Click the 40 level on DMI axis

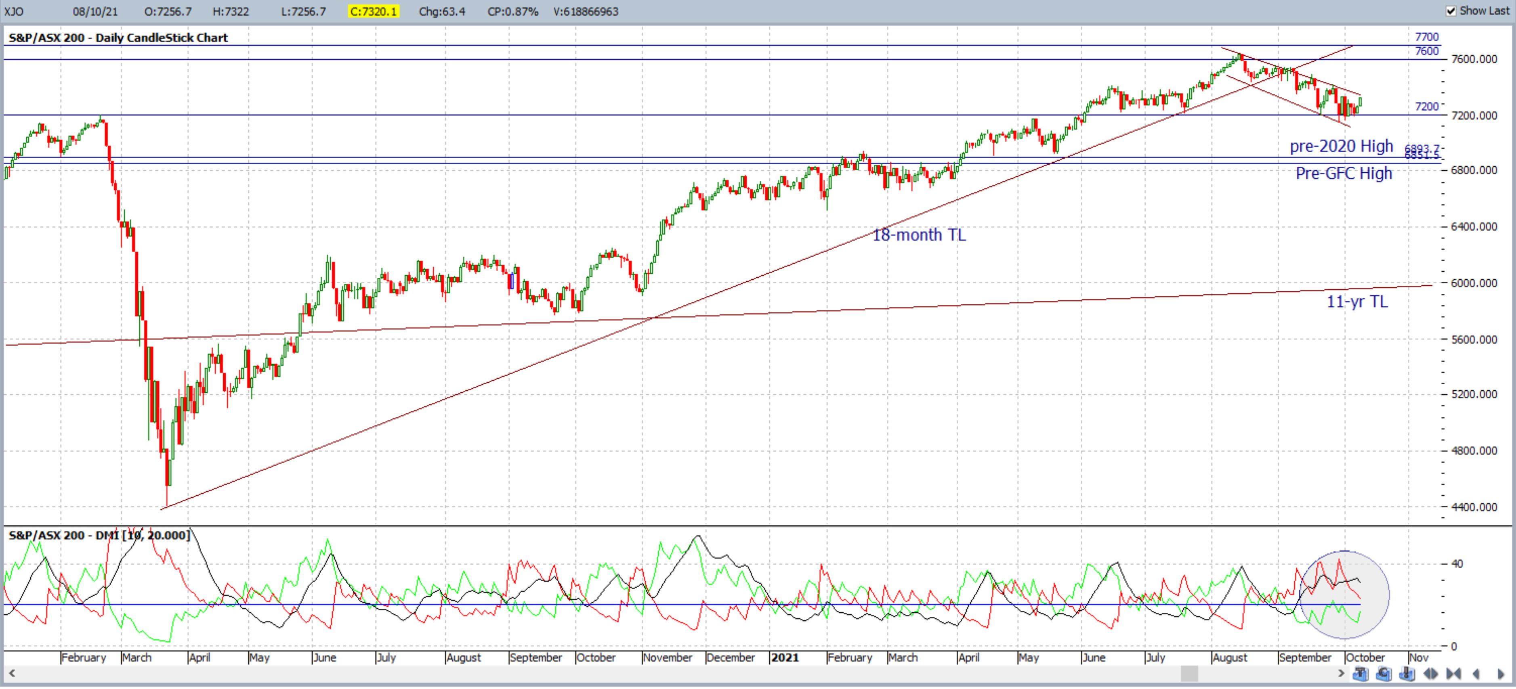pos(1457,564)
